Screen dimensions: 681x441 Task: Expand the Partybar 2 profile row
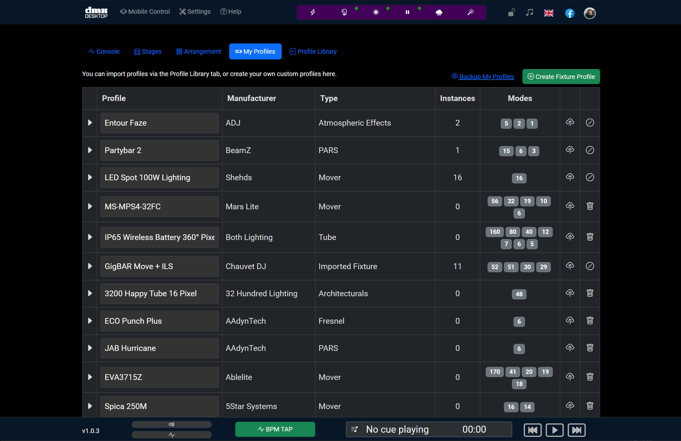pos(90,150)
